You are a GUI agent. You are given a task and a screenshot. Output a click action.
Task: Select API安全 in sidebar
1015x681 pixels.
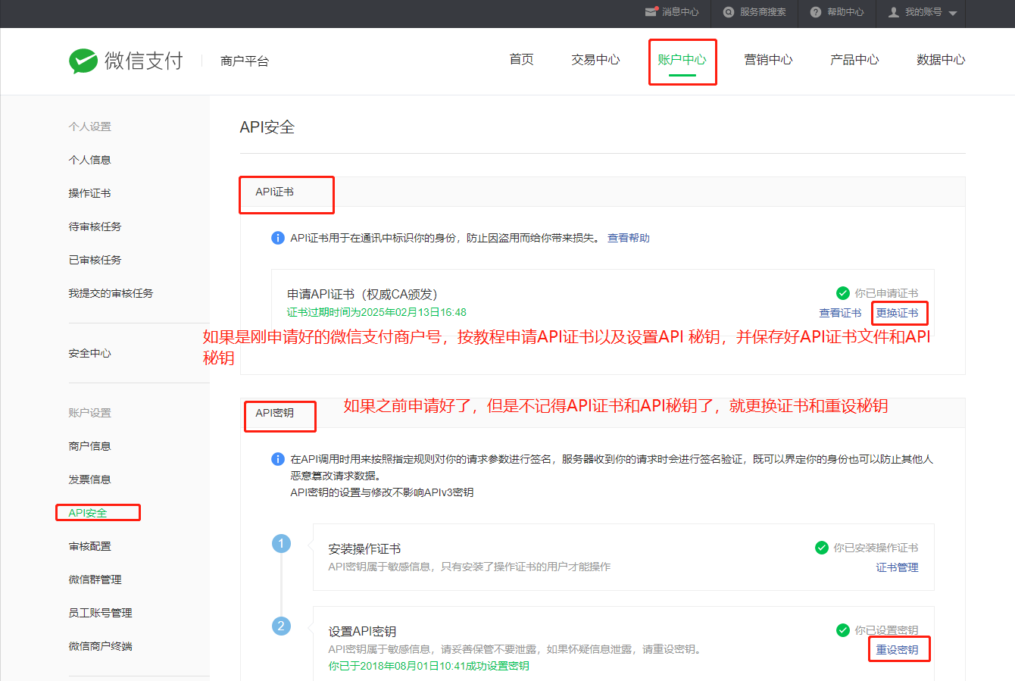click(x=88, y=513)
